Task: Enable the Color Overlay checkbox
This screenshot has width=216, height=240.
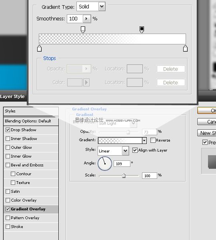Action: [x=8, y=200]
